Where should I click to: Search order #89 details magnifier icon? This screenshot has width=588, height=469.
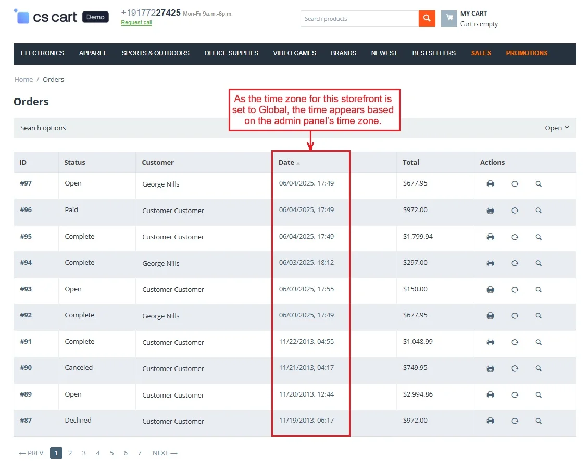coord(539,395)
